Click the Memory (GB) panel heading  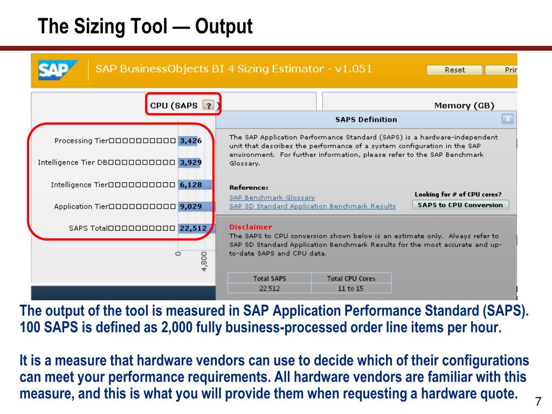click(464, 106)
